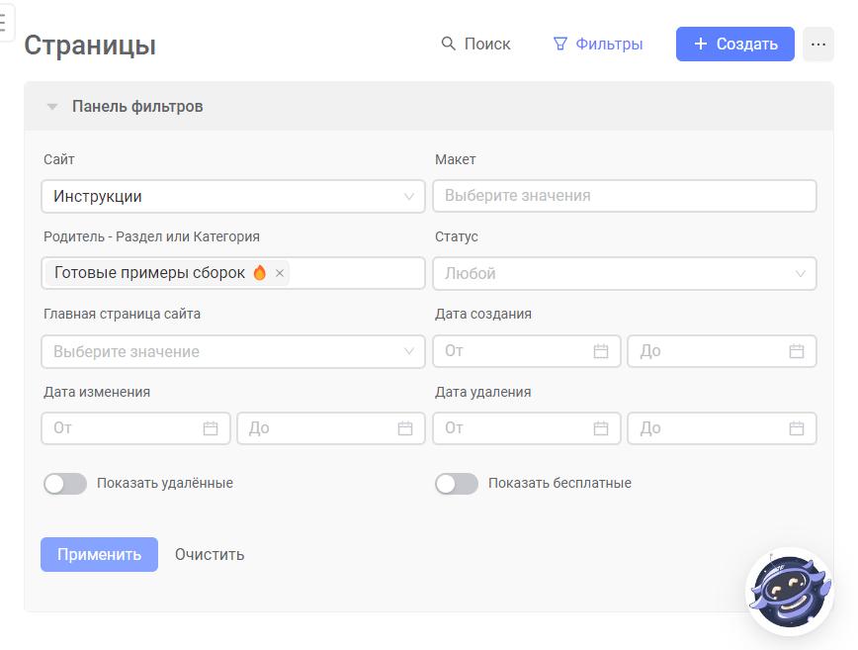Enable the 'Показать бесплатные' switch

(x=457, y=484)
